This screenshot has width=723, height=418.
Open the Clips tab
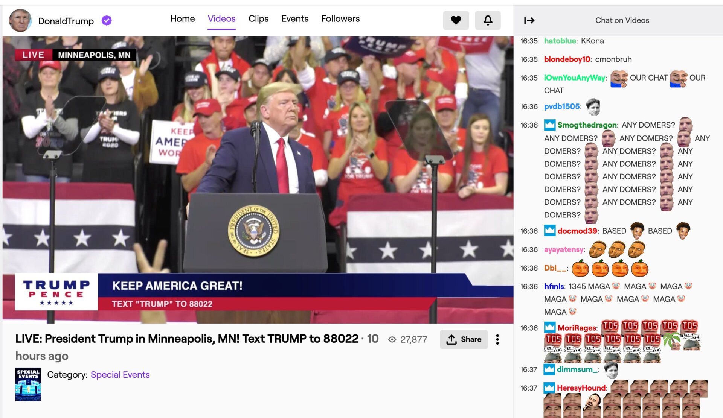click(x=258, y=18)
